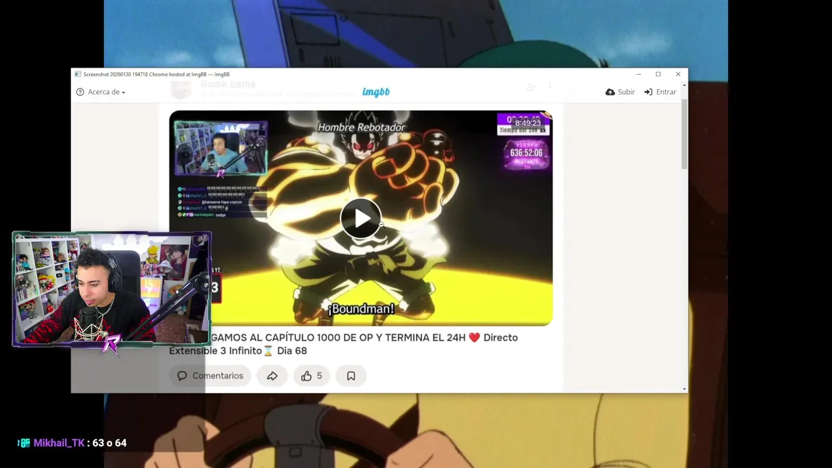
Task: Click the video title about CAPÍTULO 1000
Action: click(343, 344)
